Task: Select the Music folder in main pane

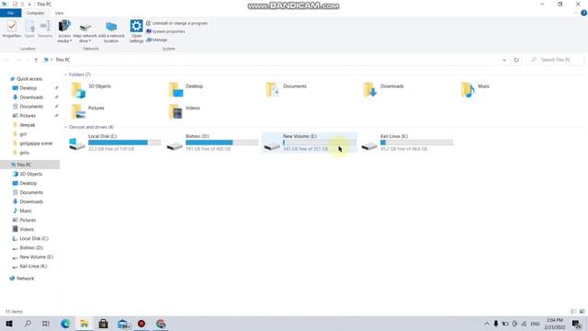Action: tap(476, 90)
